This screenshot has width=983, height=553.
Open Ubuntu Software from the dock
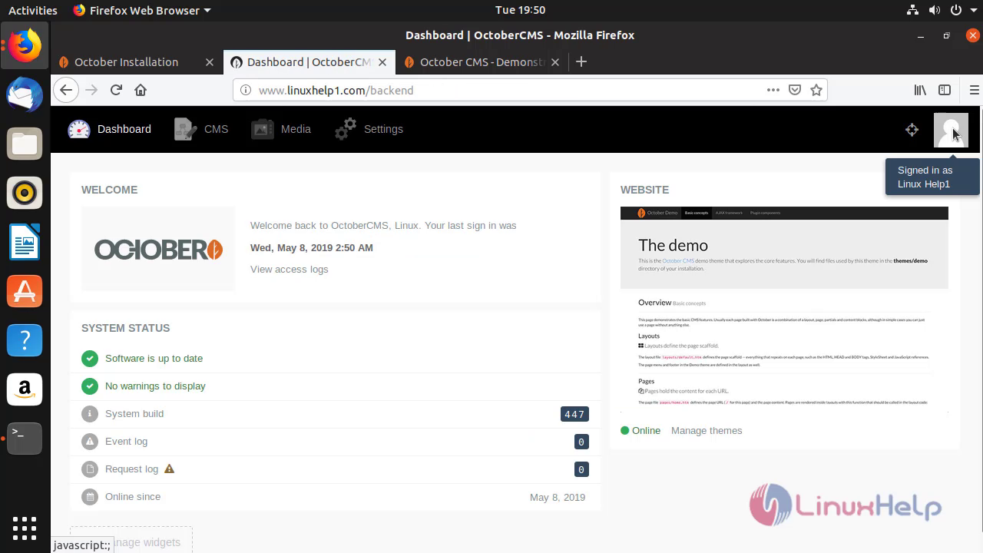[25, 291]
